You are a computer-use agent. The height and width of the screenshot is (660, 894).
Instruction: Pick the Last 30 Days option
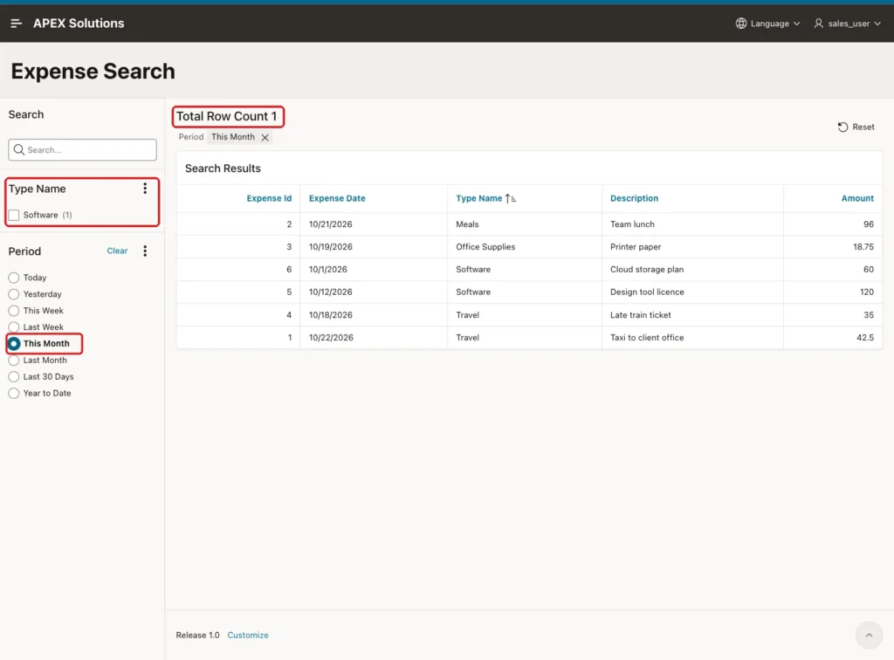[14, 377]
